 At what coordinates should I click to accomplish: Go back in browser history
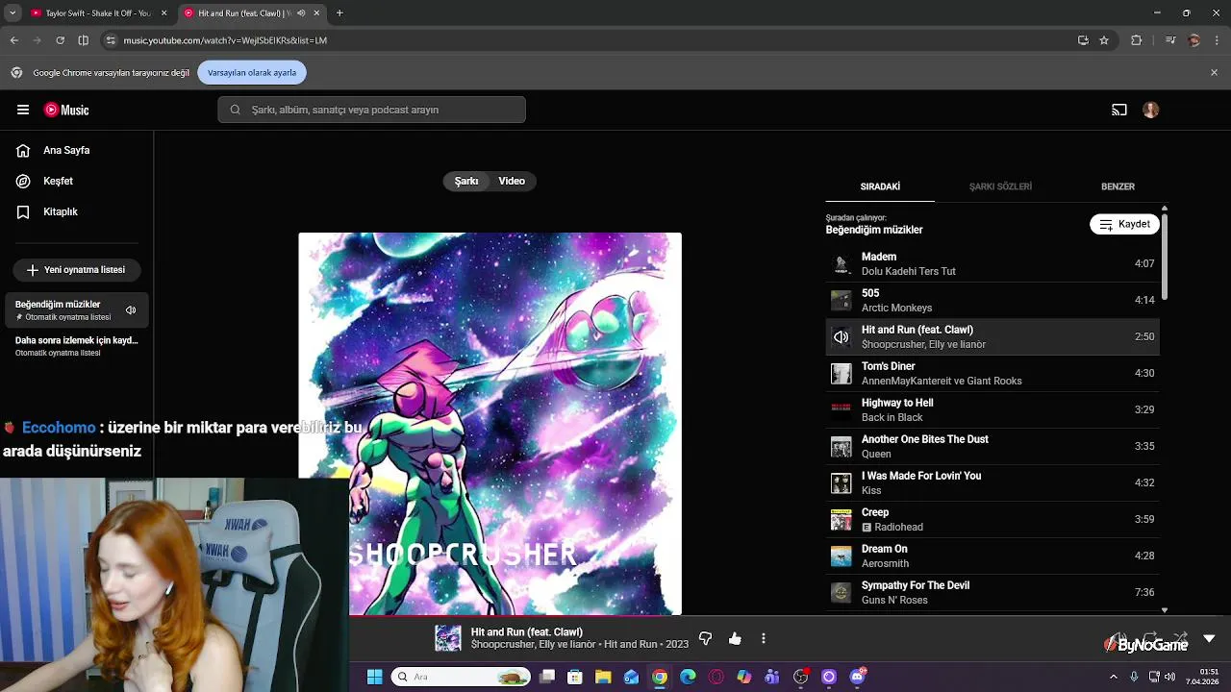click(14, 40)
